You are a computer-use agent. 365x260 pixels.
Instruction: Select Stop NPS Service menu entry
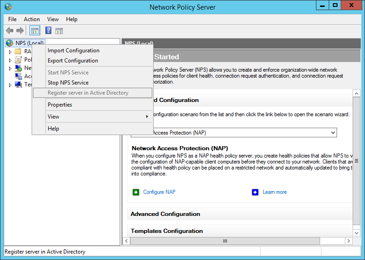click(x=93, y=83)
